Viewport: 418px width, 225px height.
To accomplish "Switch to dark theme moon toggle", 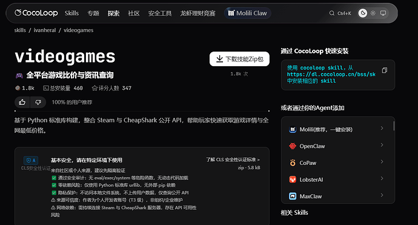I will coord(362,13).
